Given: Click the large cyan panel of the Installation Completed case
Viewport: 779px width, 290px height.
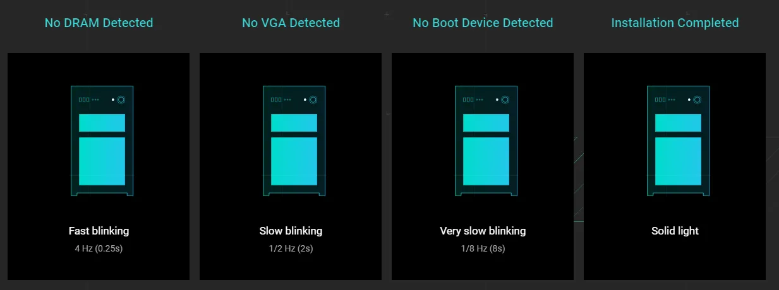Looking at the screenshot, I should (678, 161).
